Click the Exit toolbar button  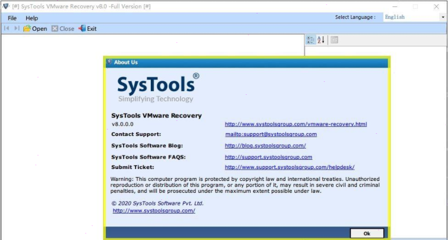(x=87, y=29)
